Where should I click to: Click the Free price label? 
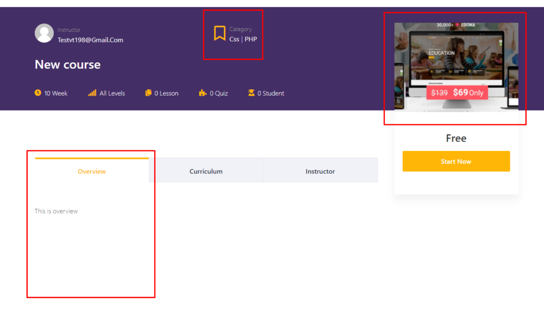pyautogui.click(x=456, y=138)
